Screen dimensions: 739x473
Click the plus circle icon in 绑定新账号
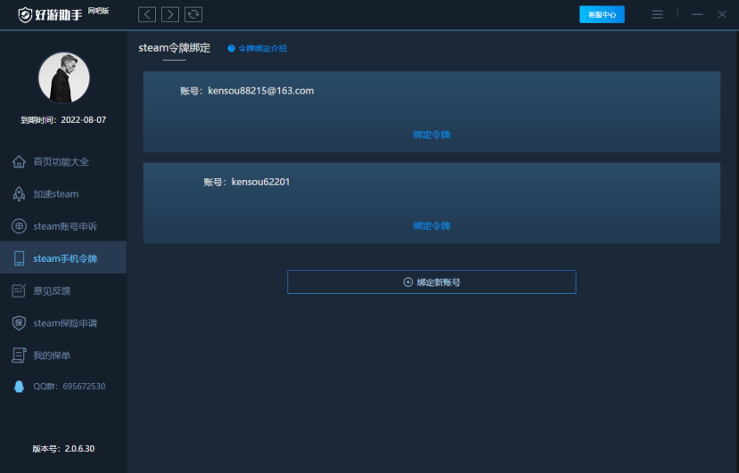(x=408, y=282)
